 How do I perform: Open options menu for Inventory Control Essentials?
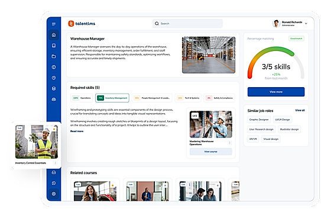tap(55, 163)
